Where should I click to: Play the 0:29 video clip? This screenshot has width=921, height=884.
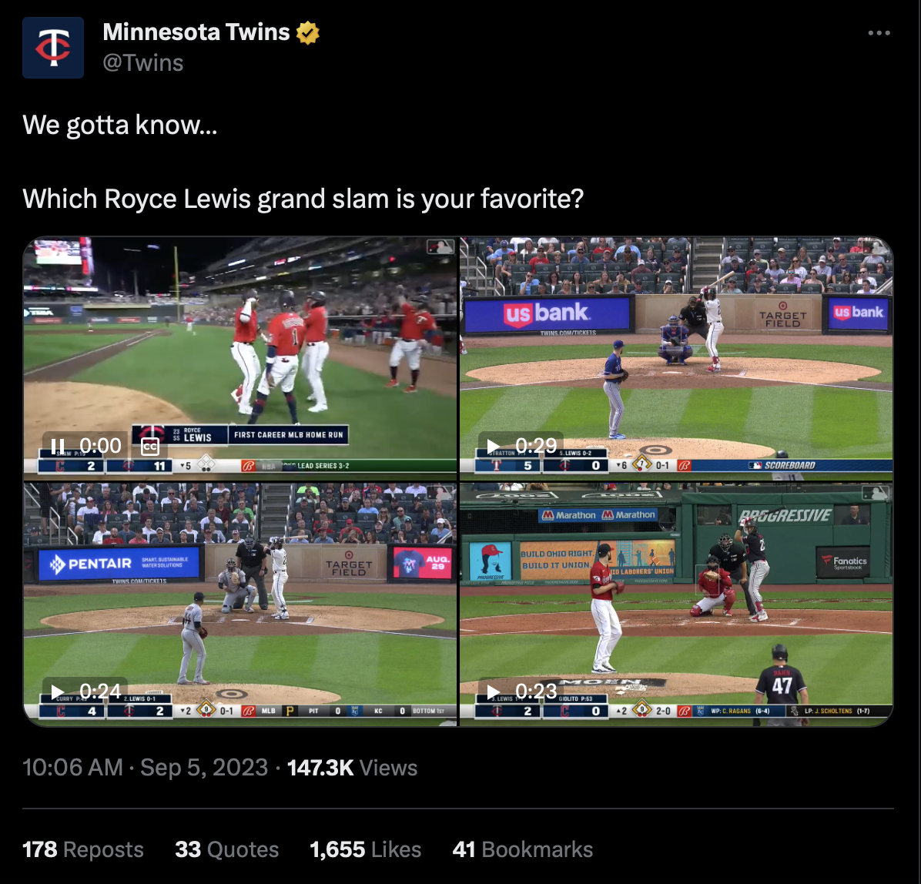pos(494,447)
